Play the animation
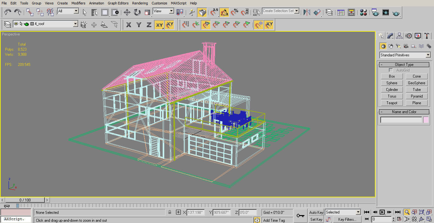 click(x=382, y=212)
